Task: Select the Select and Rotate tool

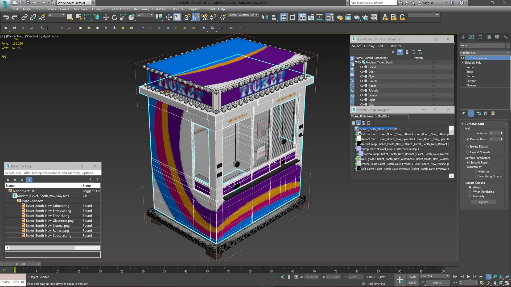Action: point(114,18)
